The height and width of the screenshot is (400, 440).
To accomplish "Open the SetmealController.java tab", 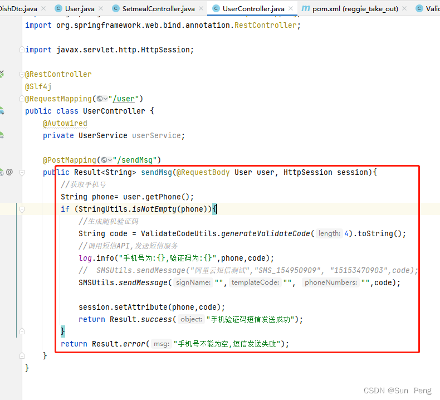I will (x=158, y=9).
